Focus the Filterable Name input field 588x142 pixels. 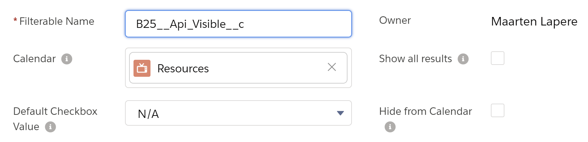pos(238,24)
